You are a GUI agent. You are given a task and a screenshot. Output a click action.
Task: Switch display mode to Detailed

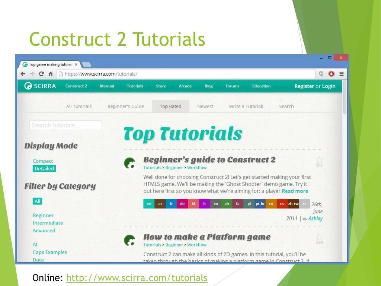(44, 169)
